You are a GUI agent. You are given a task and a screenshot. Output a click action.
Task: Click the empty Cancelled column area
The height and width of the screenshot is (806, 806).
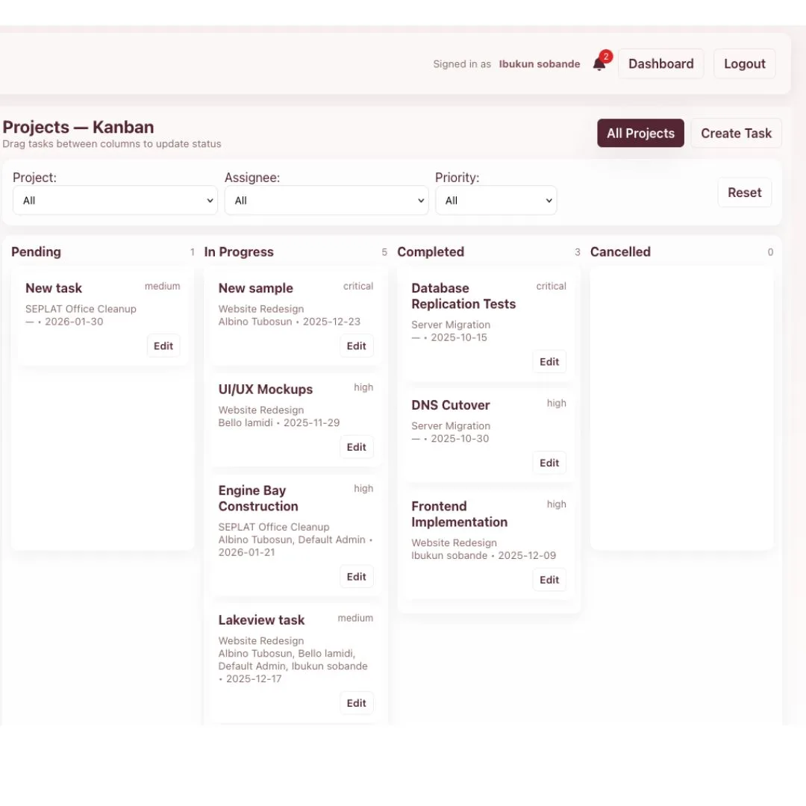tap(681, 407)
